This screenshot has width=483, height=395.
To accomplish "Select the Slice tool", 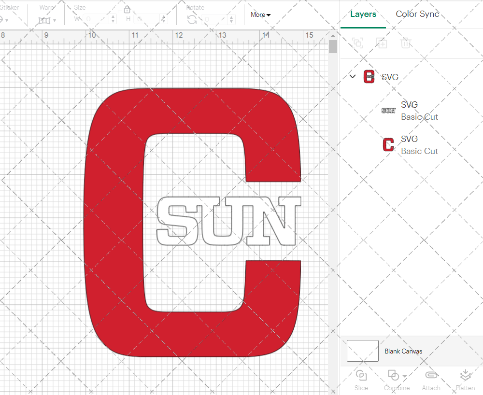I will 361,380.
